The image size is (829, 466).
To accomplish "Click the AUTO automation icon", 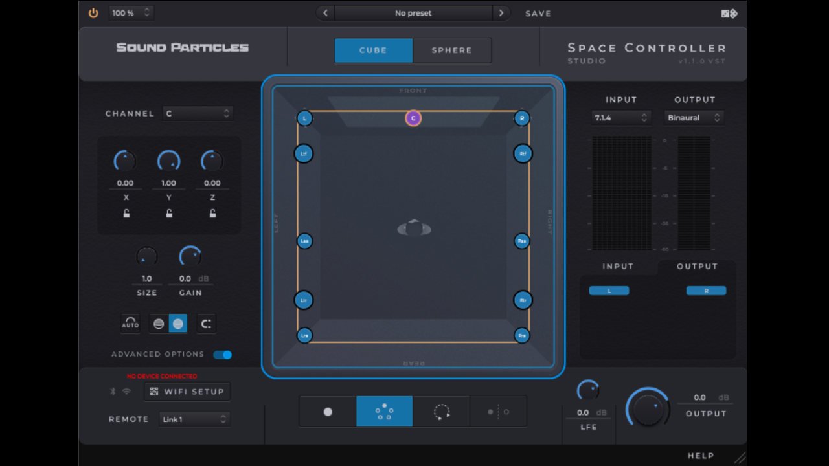I will tap(130, 323).
